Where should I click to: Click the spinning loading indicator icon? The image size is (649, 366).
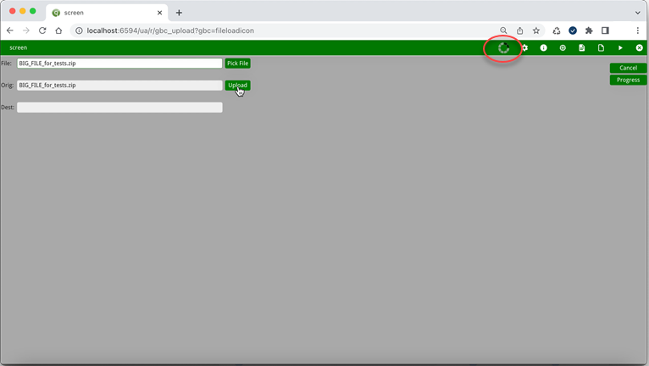pyautogui.click(x=503, y=48)
